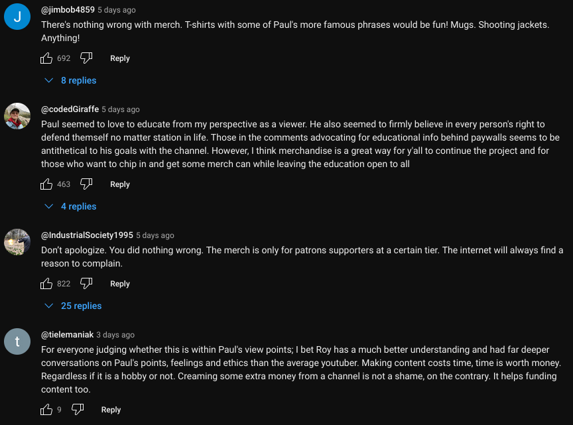
Task: Click @IndustrialSociety1995 profile avatar
Action: [17, 242]
